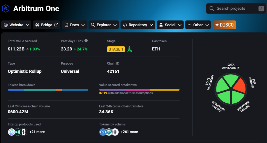Click the search magnifier icon
267x143 pixels.
tap(212, 9)
